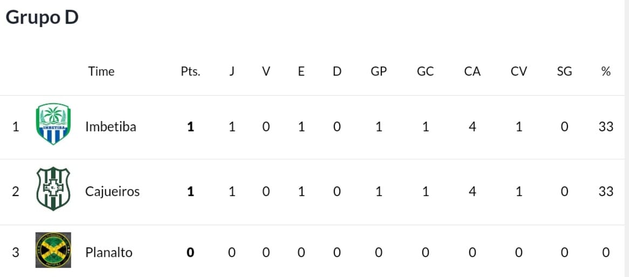
Task: Click the CA column header
Action: [x=472, y=71]
